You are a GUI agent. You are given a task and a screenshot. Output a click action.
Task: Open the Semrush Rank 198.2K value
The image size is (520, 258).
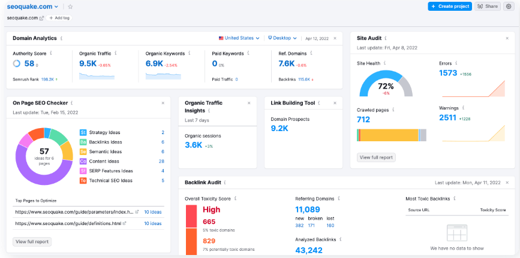48,80
